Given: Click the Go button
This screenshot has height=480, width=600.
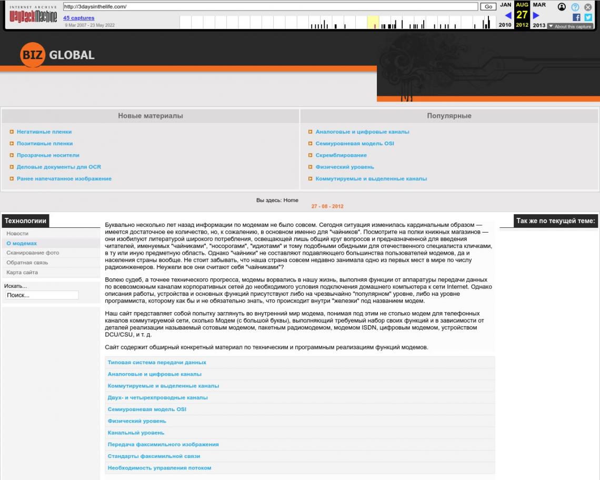Looking at the screenshot, I should pyautogui.click(x=488, y=6).
